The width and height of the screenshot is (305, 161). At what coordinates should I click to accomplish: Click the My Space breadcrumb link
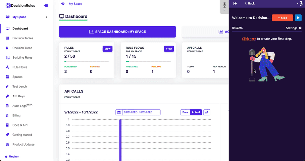pos(75,4)
